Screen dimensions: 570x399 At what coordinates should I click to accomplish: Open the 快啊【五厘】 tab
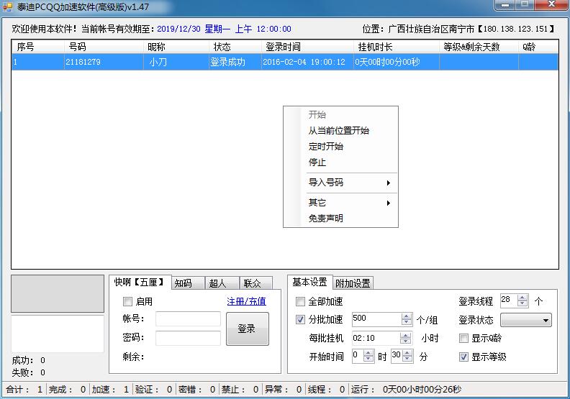[x=140, y=282]
